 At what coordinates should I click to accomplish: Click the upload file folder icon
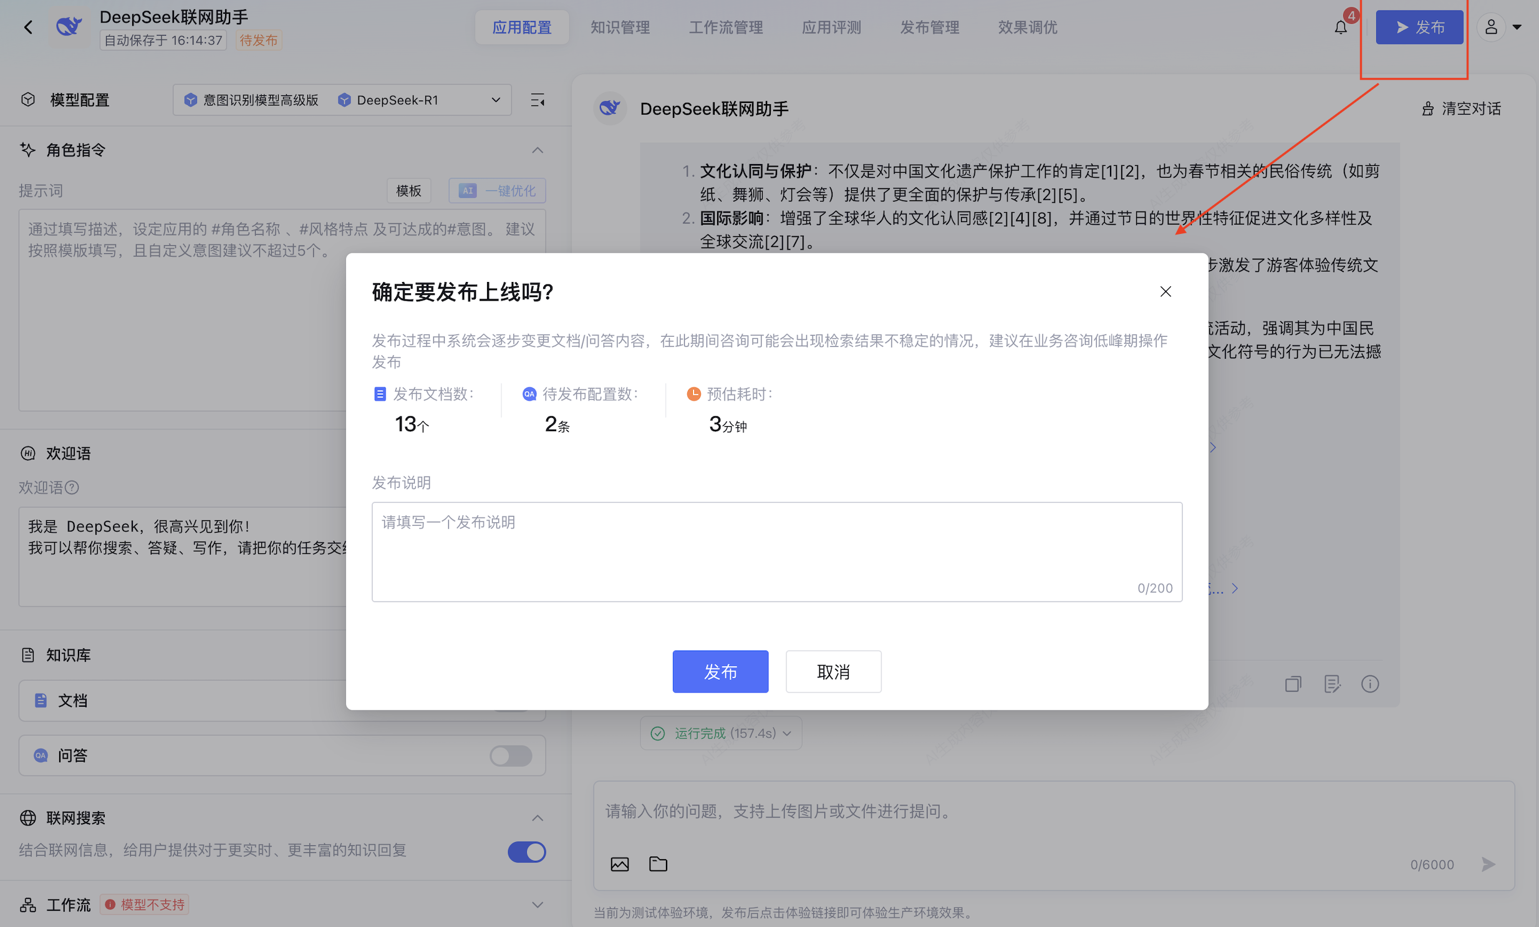(x=658, y=864)
